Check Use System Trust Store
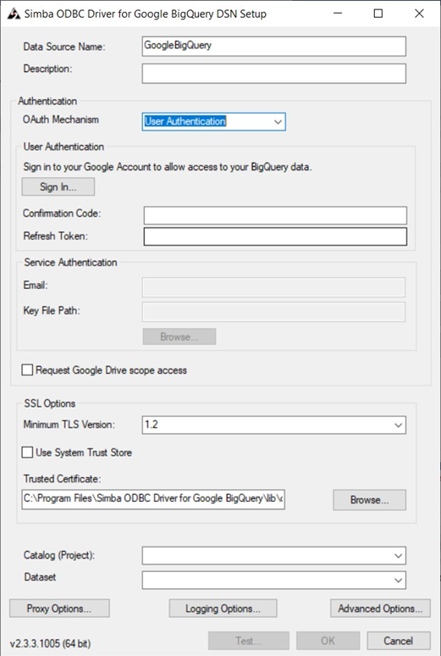 pyautogui.click(x=27, y=453)
